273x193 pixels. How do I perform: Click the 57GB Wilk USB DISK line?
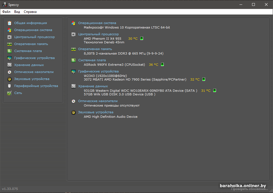(x=119, y=94)
